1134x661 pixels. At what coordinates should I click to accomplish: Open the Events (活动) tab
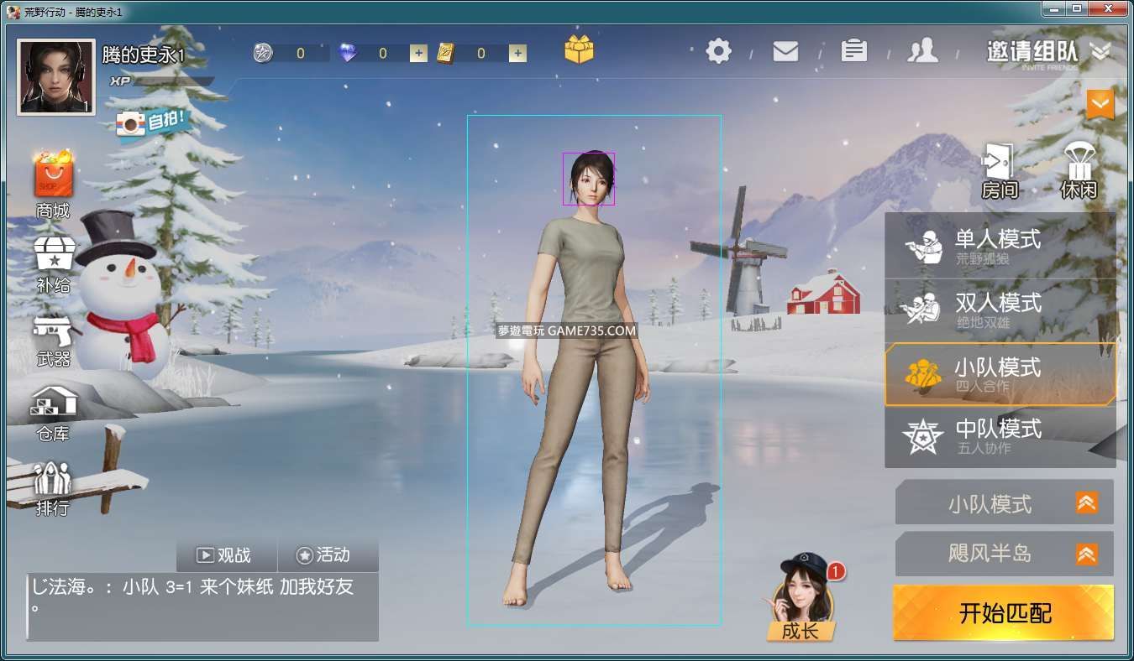click(x=328, y=555)
